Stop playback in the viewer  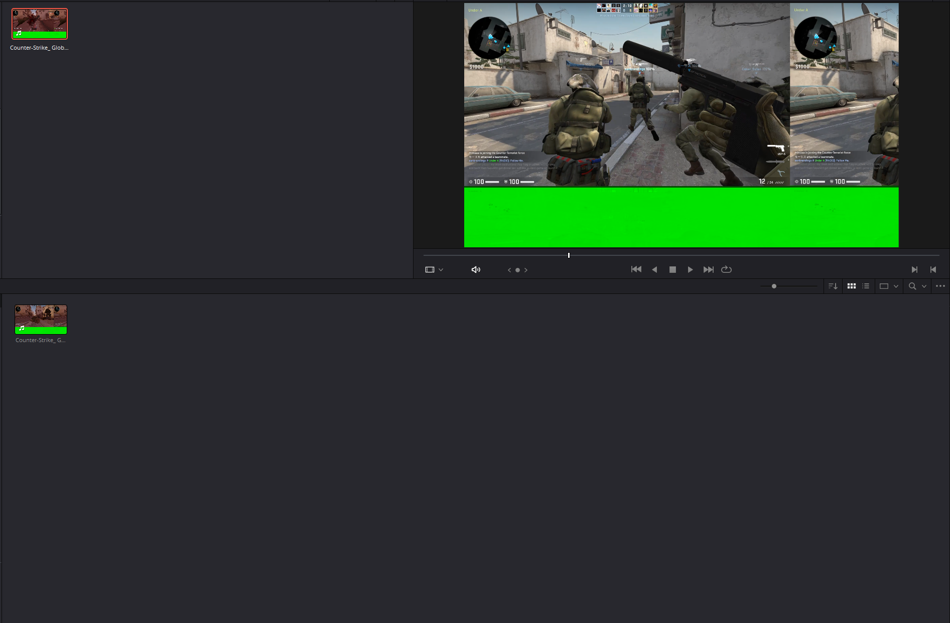click(x=672, y=270)
